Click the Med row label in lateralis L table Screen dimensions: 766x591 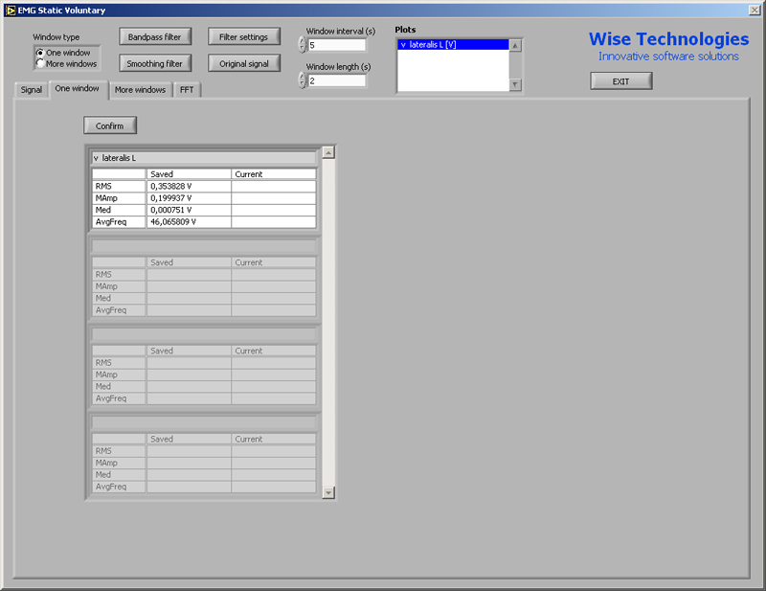click(119, 210)
